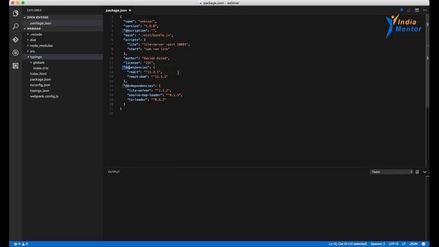
Task: Click the "devDependencies" key in the editor
Action: click(139, 86)
